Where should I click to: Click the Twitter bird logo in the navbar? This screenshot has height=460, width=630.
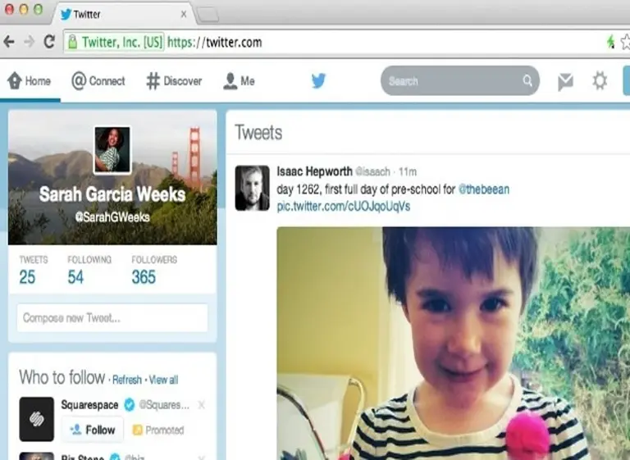tap(318, 80)
